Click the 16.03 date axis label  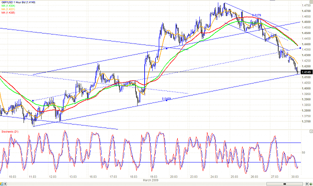pos(93,177)
